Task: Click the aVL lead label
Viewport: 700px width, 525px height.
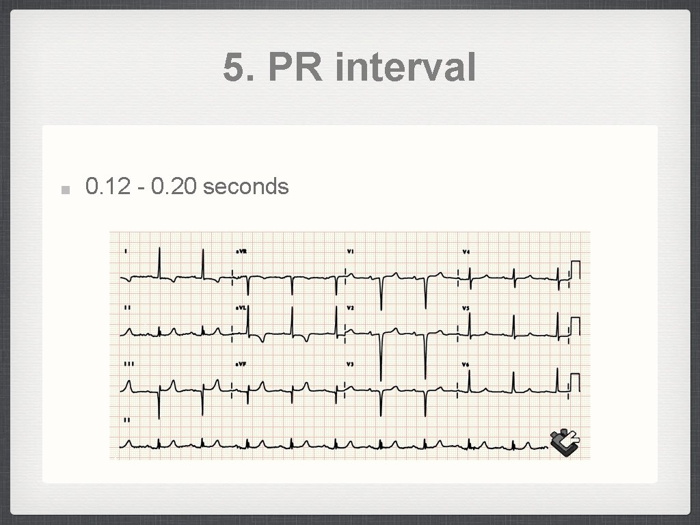Action: tap(241, 308)
